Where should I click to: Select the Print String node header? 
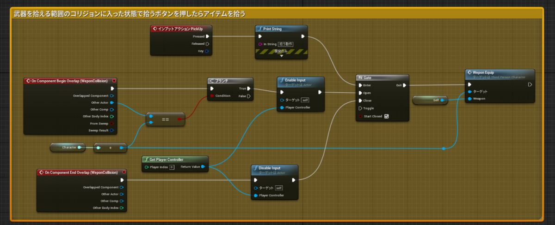pos(281,29)
